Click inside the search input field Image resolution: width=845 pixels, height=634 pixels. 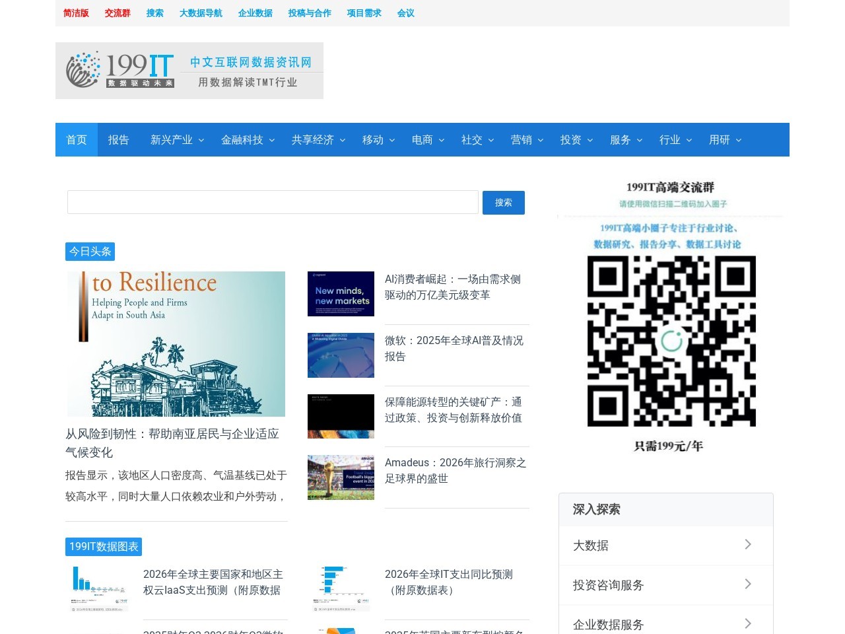[273, 202]
